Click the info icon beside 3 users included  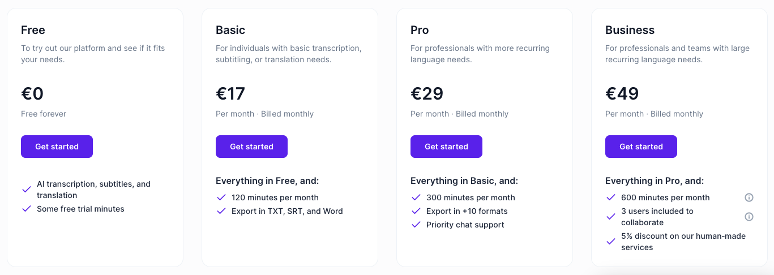click(749, 217)
